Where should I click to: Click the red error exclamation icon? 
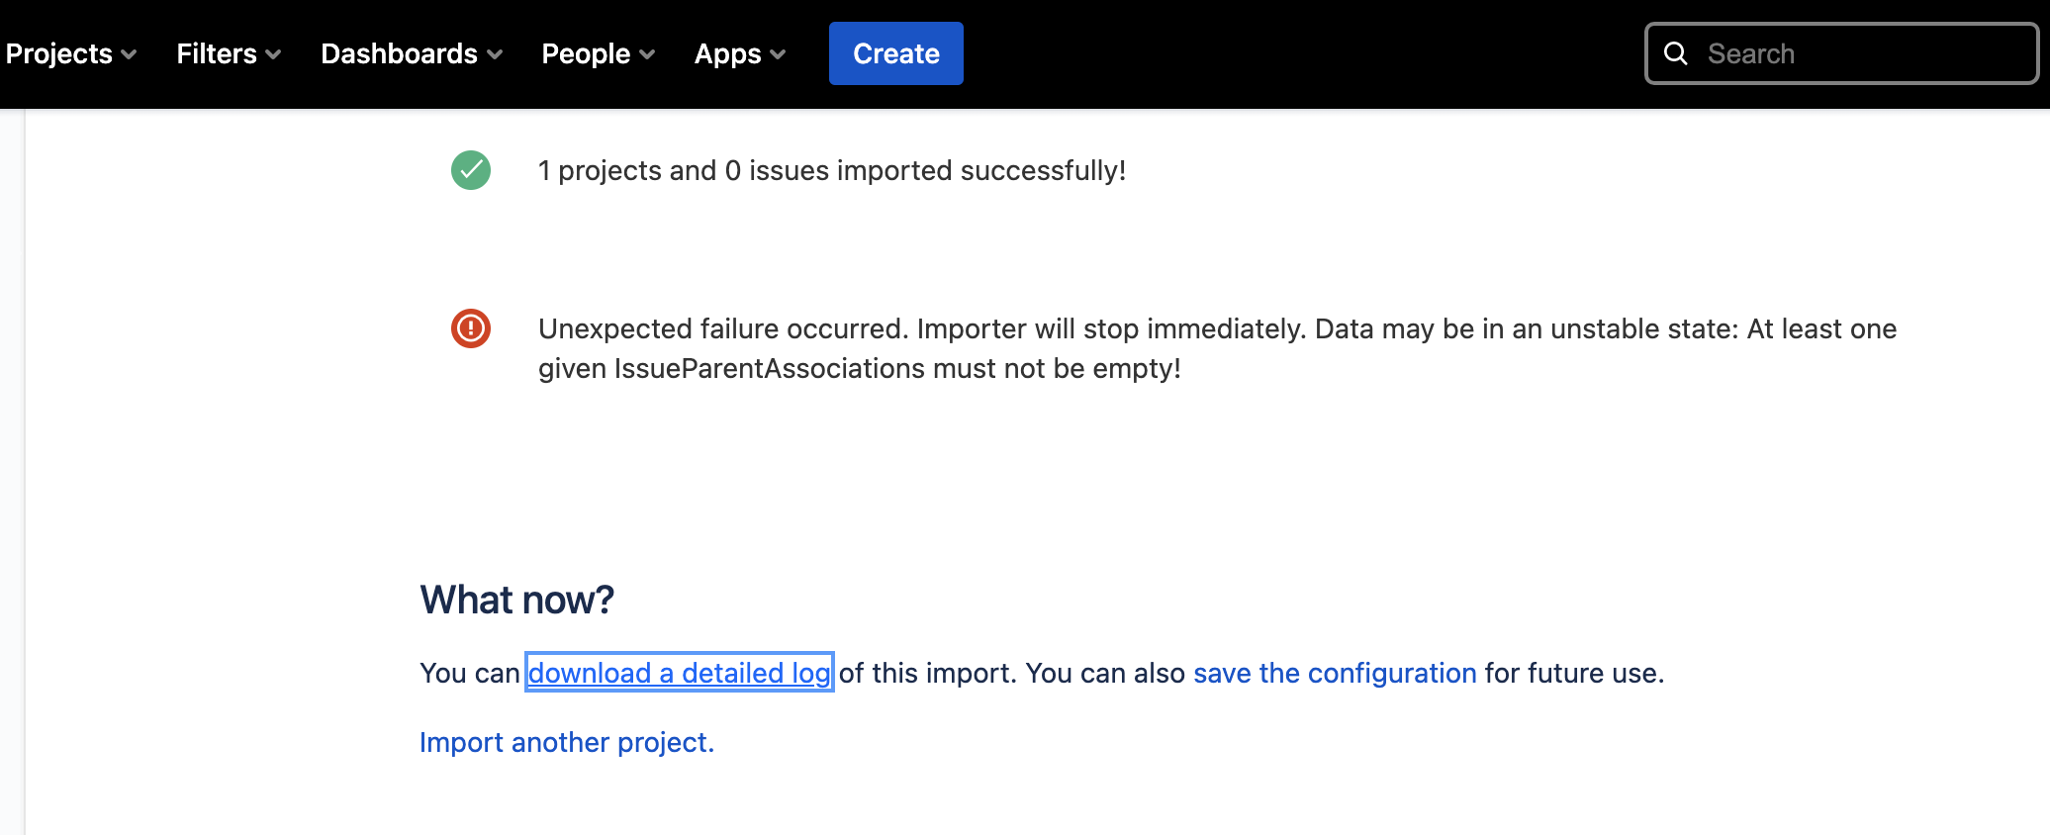(471, 328)
